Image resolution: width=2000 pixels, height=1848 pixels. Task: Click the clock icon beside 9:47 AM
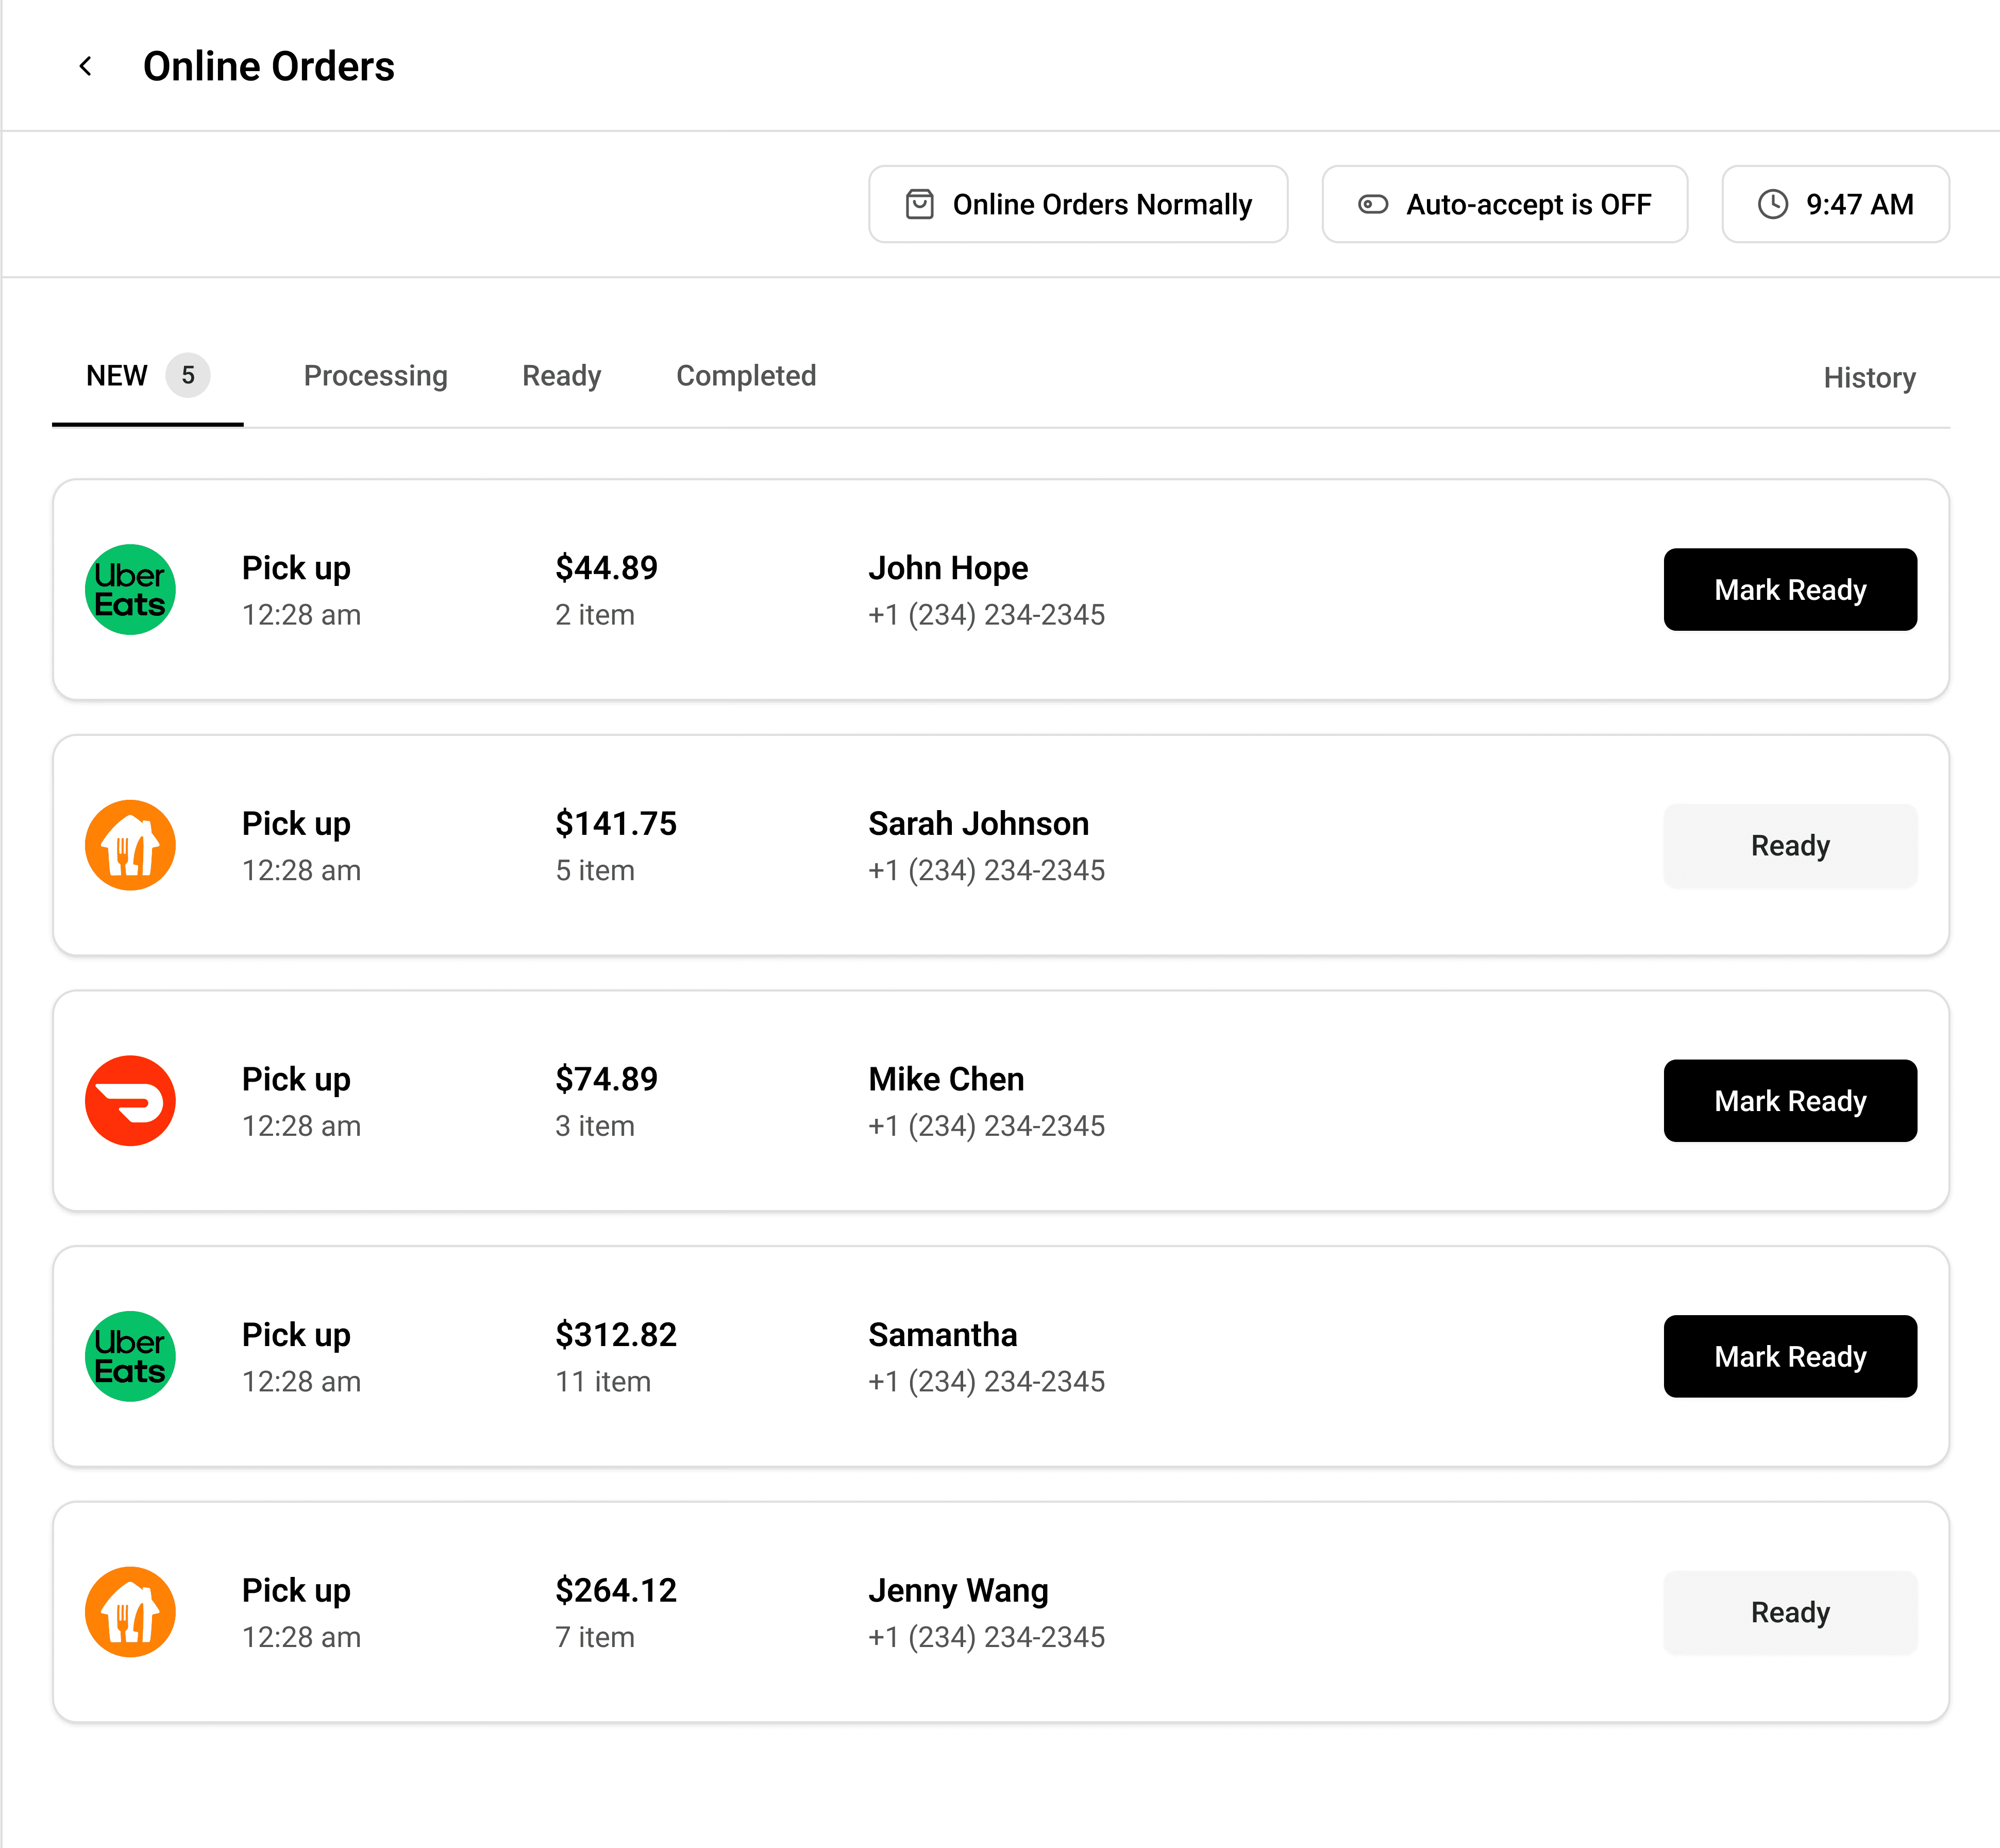(1772, 204)
